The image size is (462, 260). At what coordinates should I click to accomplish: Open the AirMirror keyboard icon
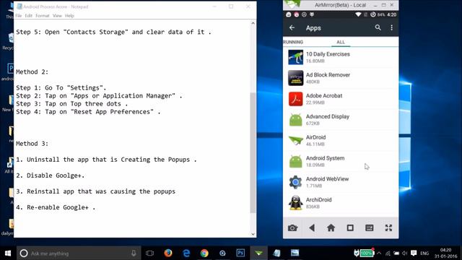click(x=369, y=228)
